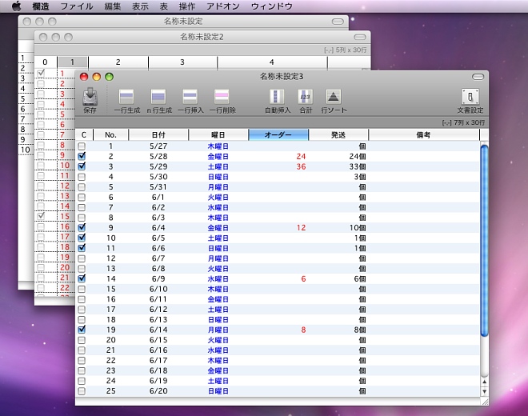The image size is (528, 416).
Task: Uncheck the checkbox for row No. 2
Action: 82,156
